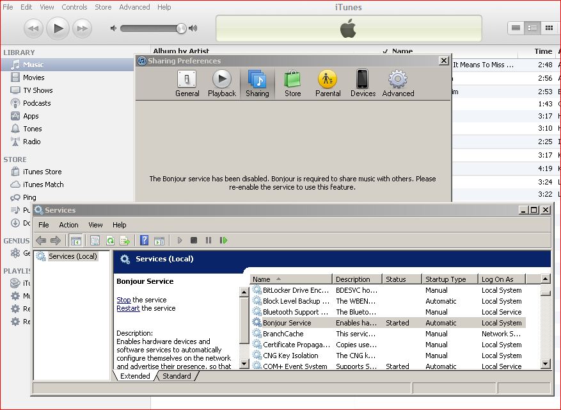Open the Parental controls preferences

[x=328, y=82]
